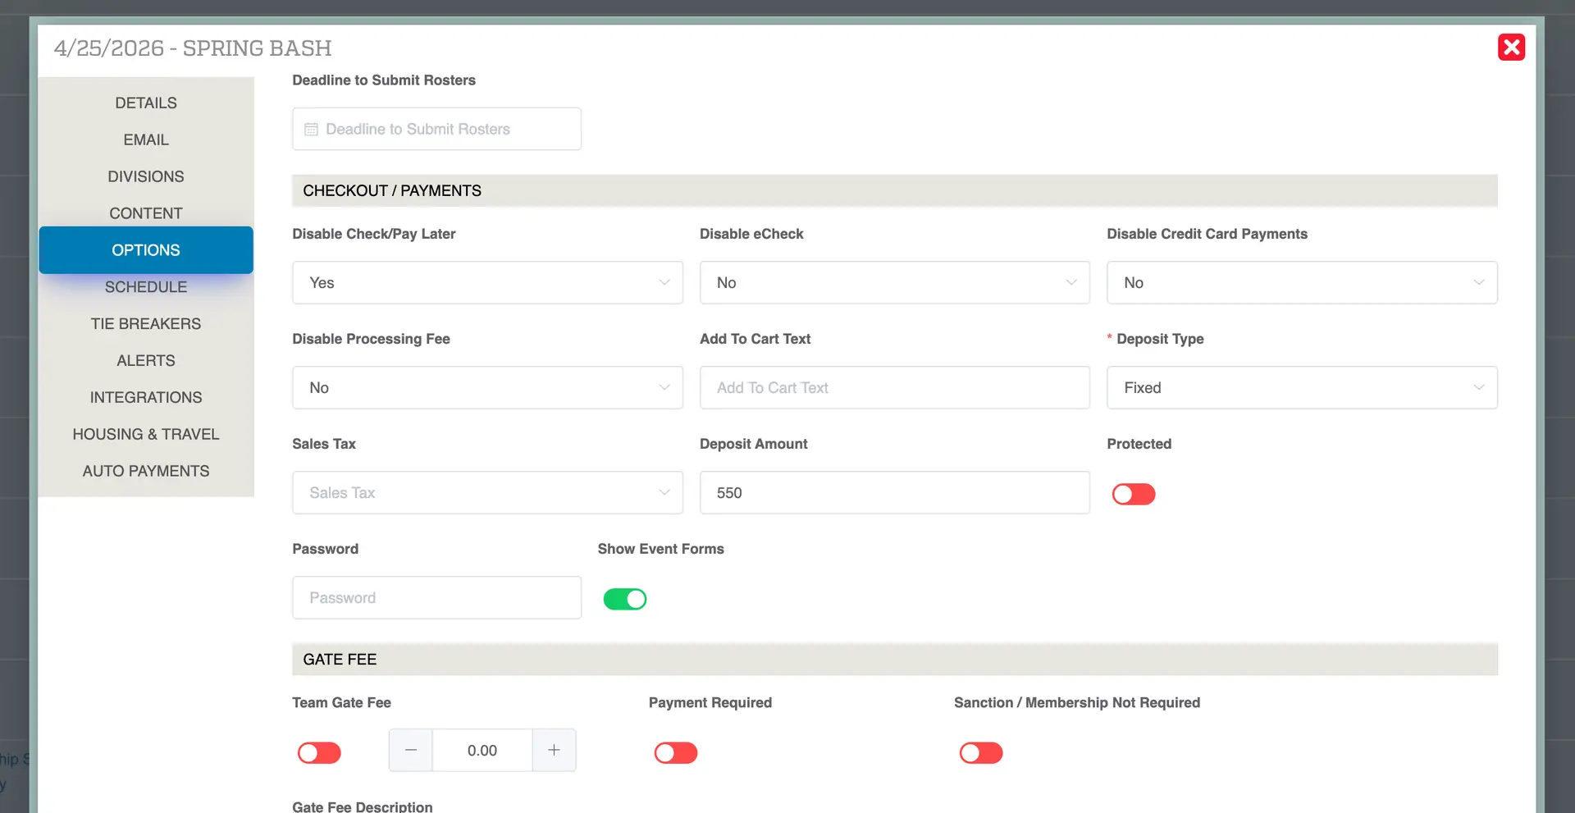
Task: Enable Sanction / Membership Not Required switch
Action: tap(981, 752)
